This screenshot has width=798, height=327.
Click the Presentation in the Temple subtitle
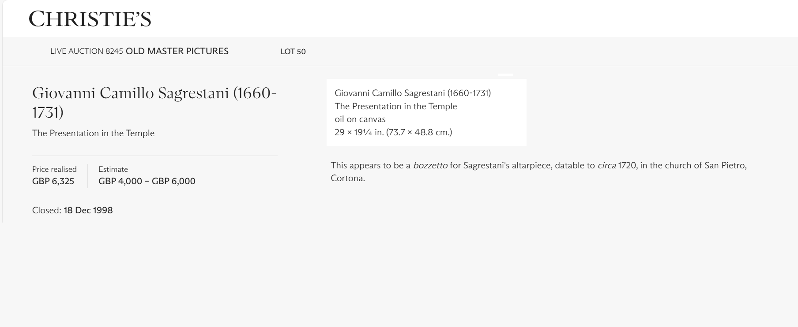click(93, 133)
